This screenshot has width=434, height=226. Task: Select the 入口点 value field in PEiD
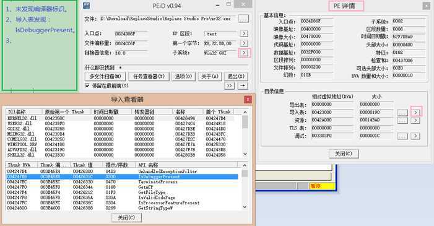pyautogui.click(x=131, y=34)
